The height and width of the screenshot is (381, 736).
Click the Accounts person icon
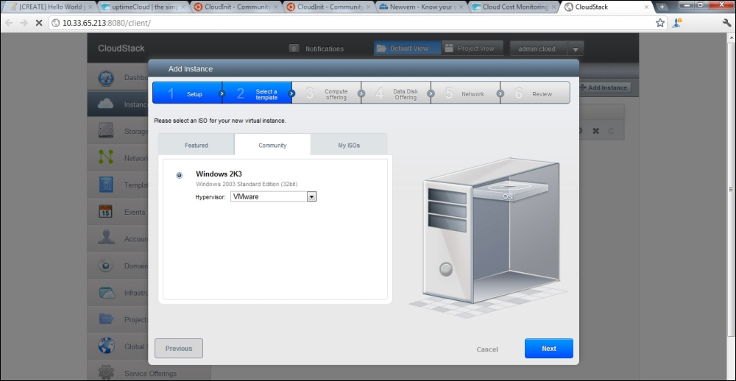pos(107,238)
